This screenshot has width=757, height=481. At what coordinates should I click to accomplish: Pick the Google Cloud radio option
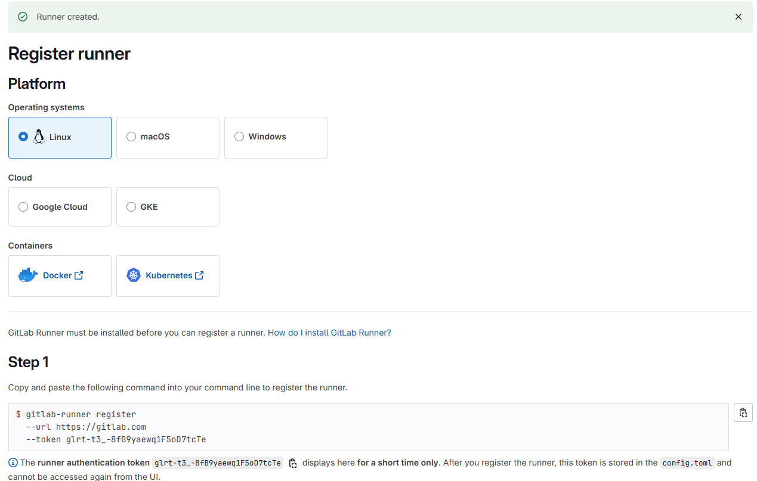coord(23,207)
